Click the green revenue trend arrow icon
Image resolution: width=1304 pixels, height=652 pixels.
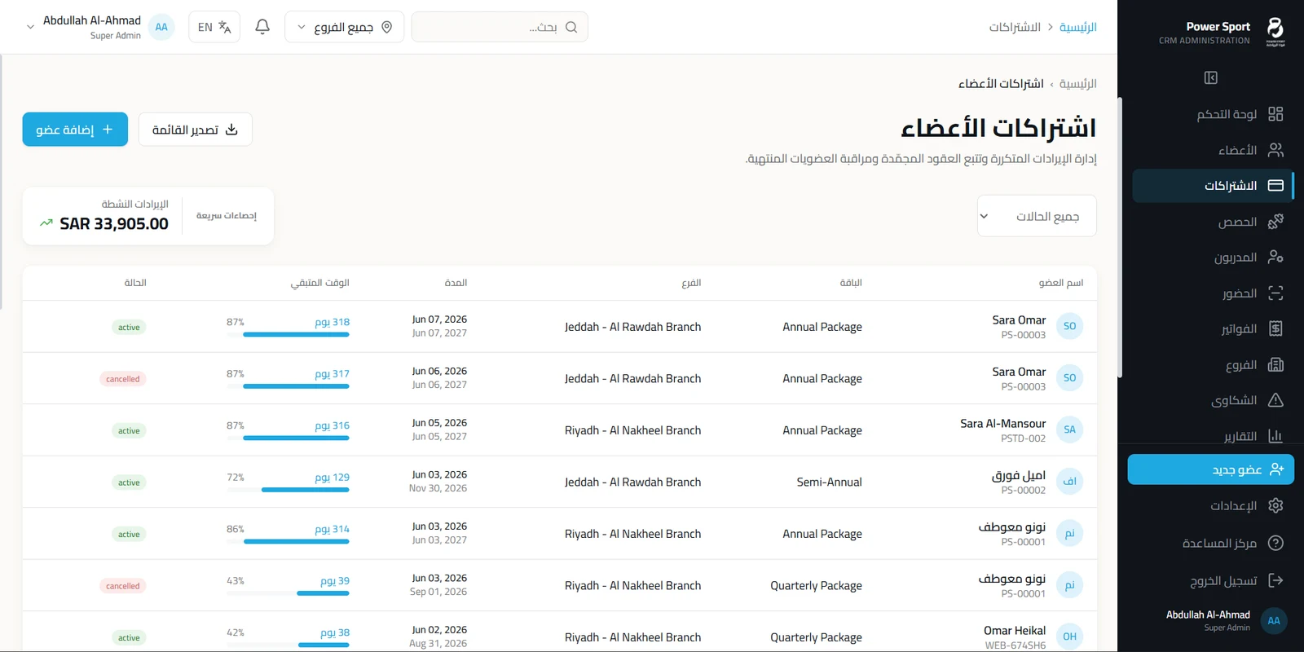click(x=46, y=222)
